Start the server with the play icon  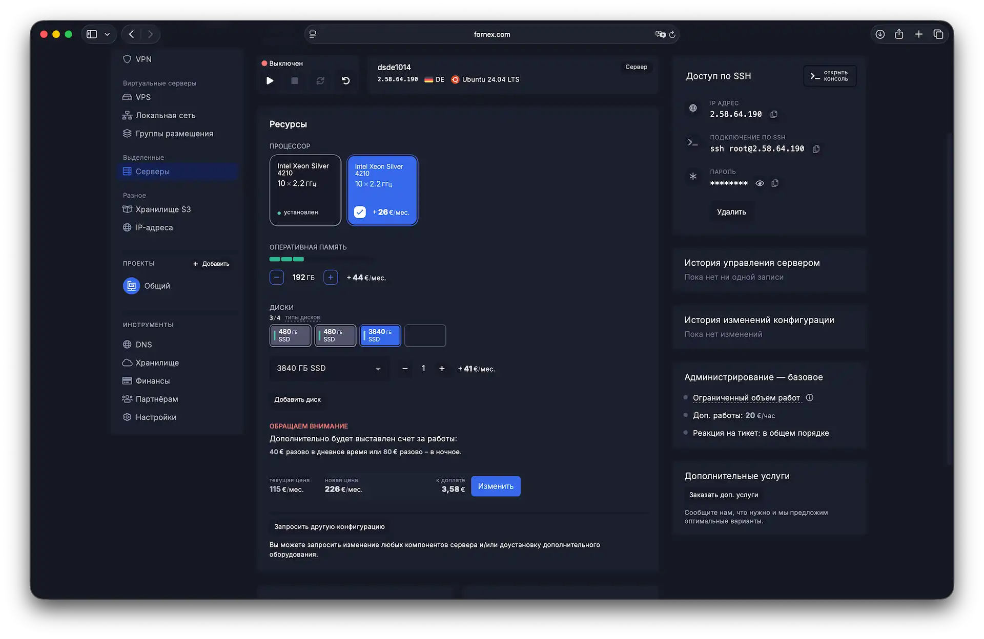coord(270,80)
